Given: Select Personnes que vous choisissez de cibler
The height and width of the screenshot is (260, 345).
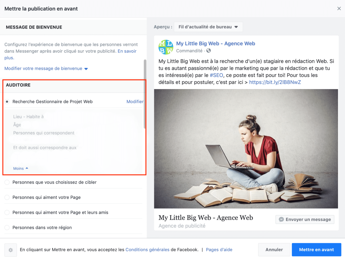Looking at the screenshot, I should pyautogui.click(x=7, y=182).
